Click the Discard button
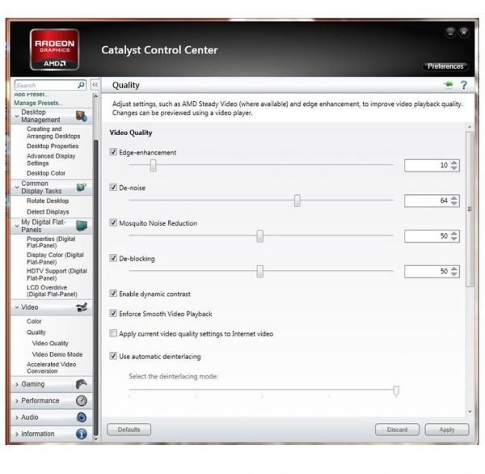The height and width of the screenshot is (474, 485). pyautogui.click(x=397, y=430)
